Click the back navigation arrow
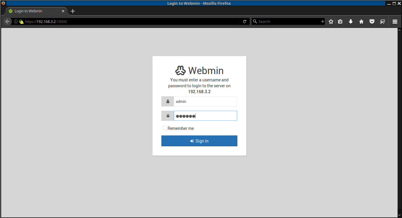Screen dimensions: 402x218 7,21
